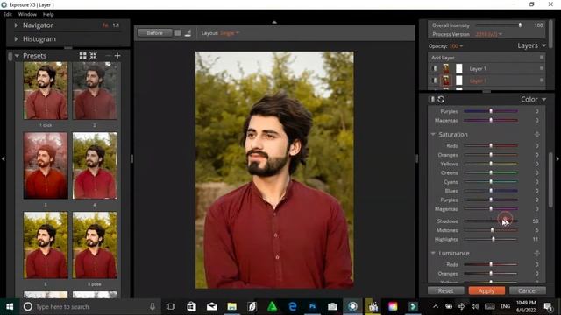Image resolution: width=561 pixels, height=315 pixels.
Task: Collapse the Luminance section
Action: (433, 253)
